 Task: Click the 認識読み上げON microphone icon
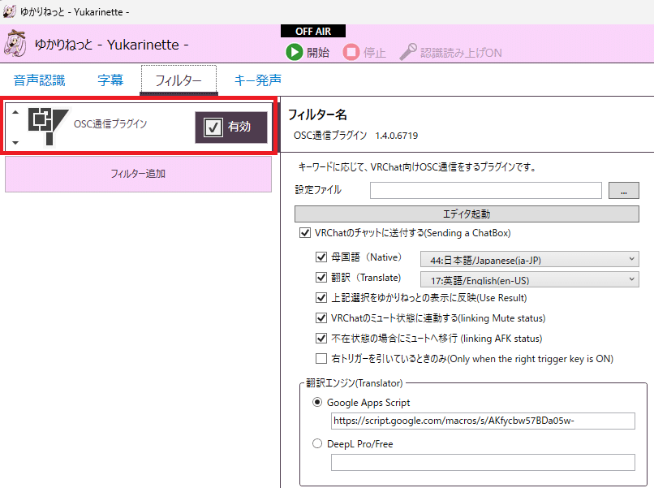coord(408,52)
